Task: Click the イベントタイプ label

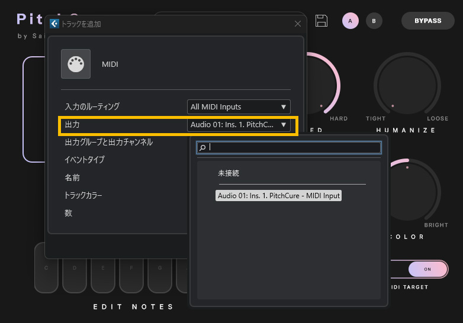Action: pyautogui.click(x=85, y=160)
